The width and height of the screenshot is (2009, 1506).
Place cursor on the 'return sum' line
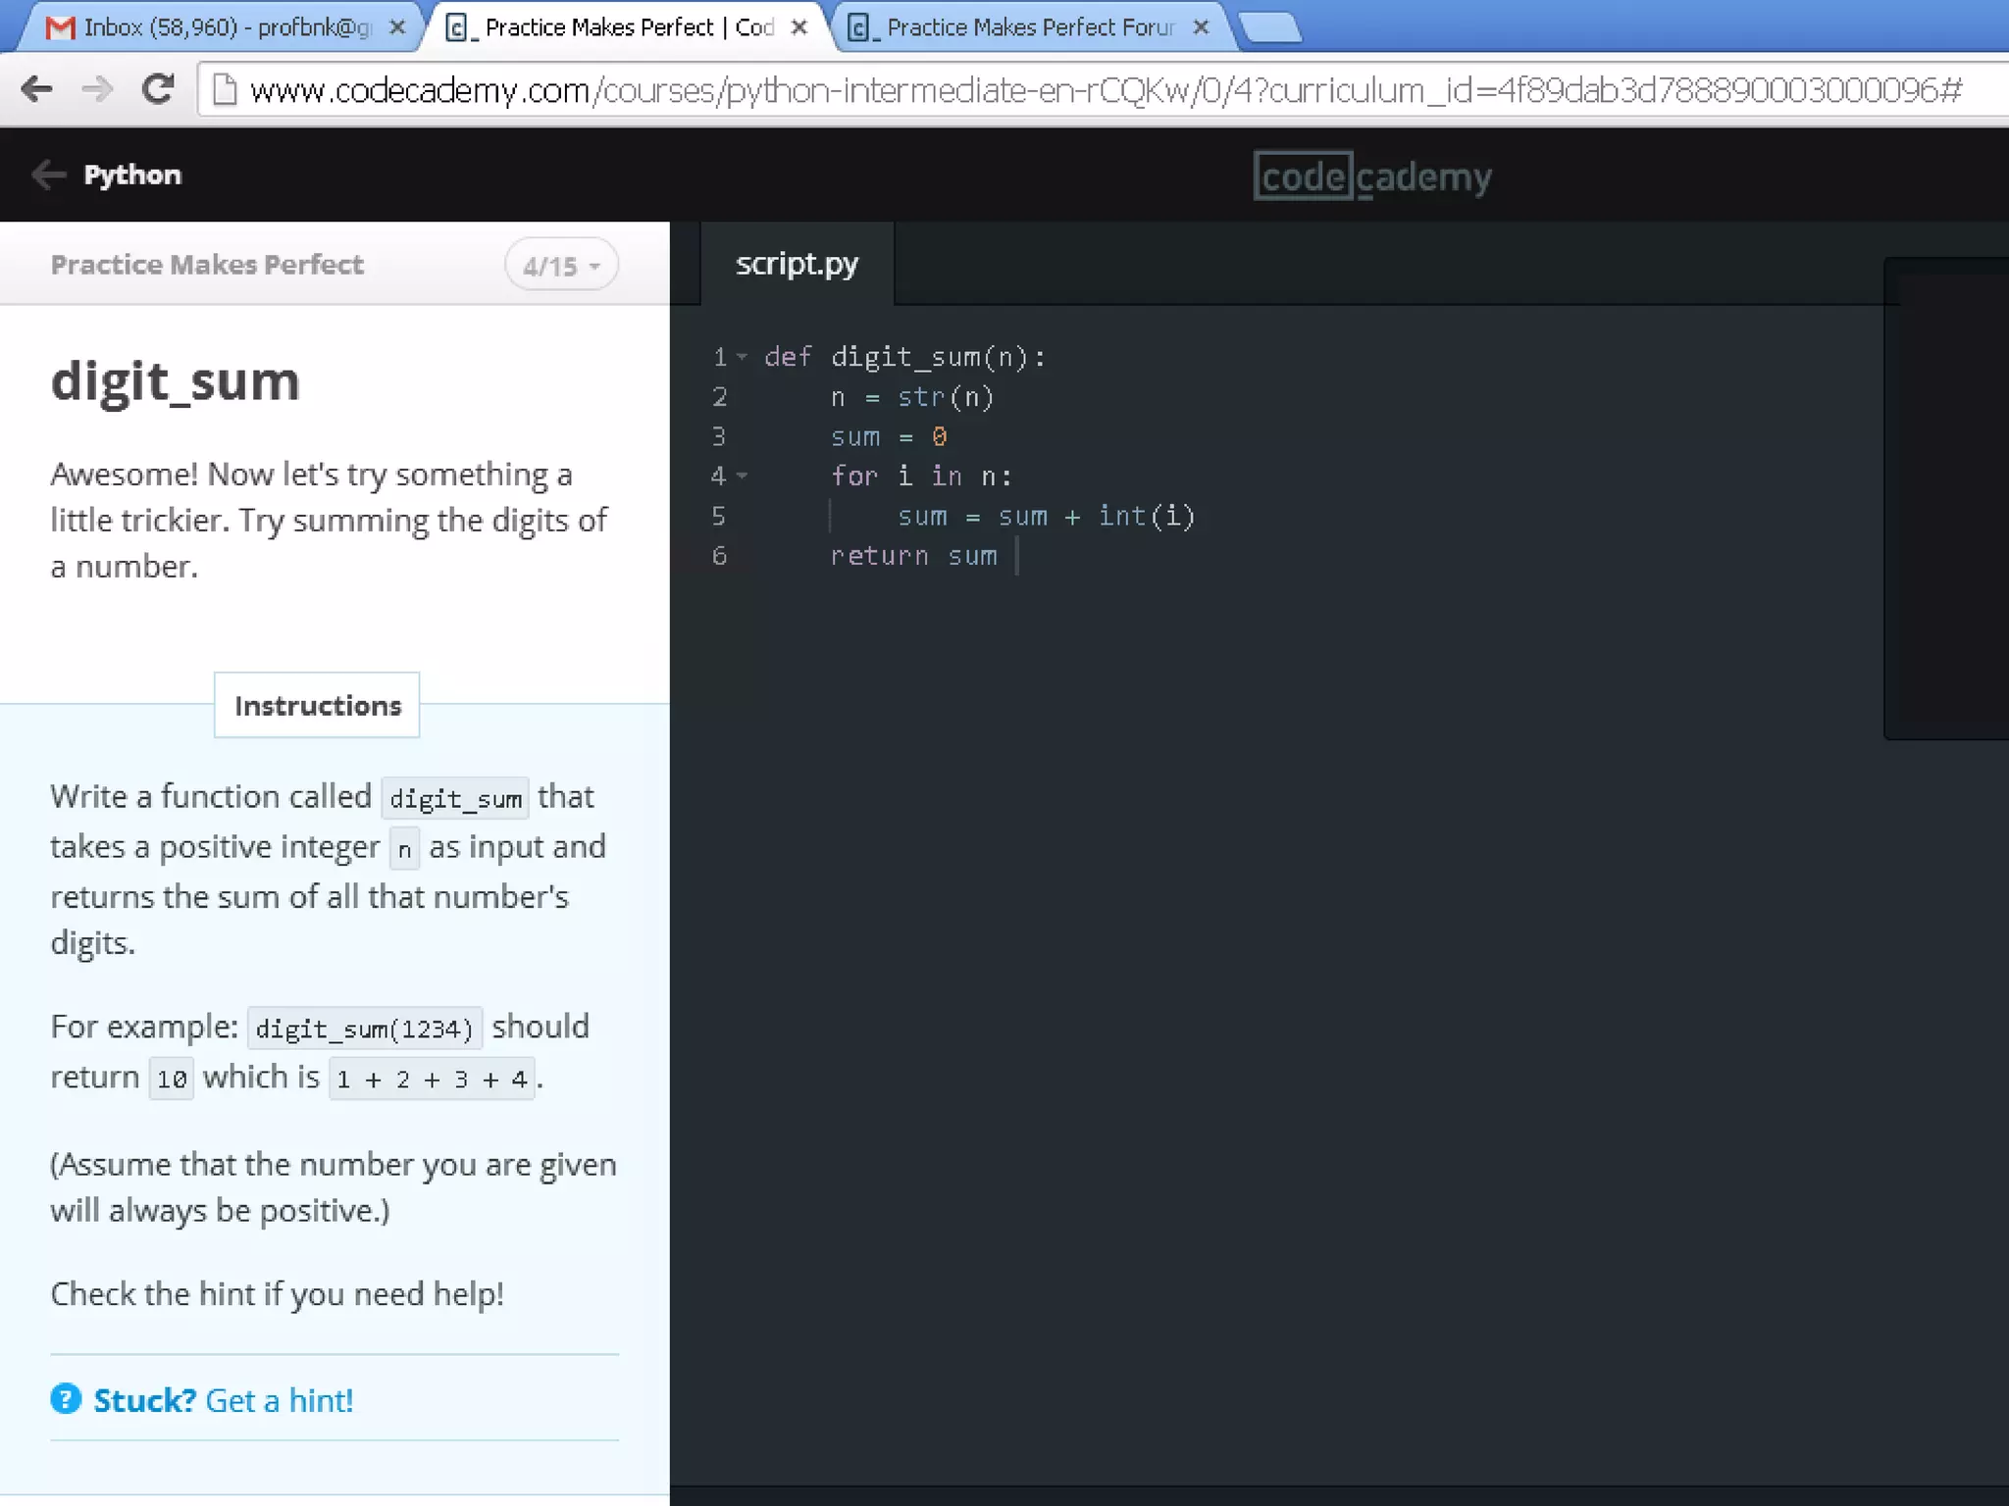coord(913,556)
